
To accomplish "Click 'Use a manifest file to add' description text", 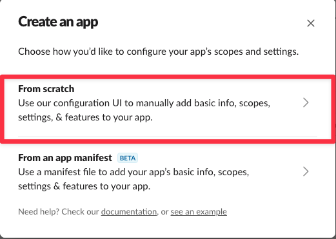I will point(133,172).
